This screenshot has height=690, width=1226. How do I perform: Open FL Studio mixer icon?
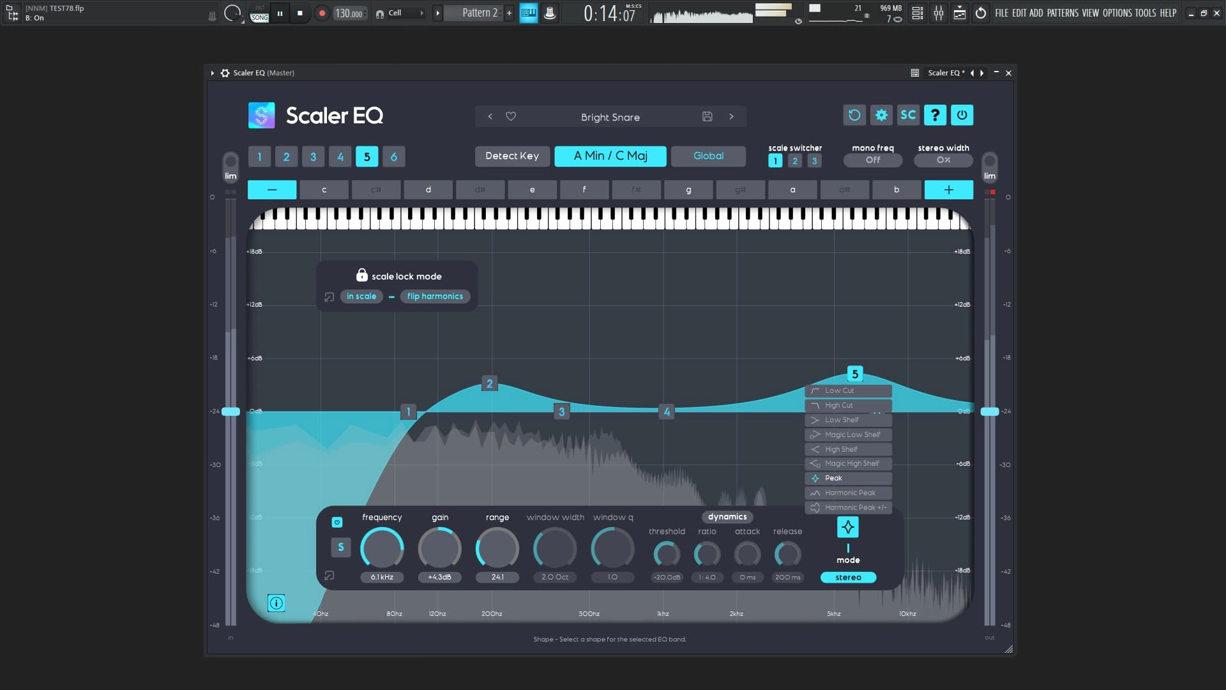(939, 13)
